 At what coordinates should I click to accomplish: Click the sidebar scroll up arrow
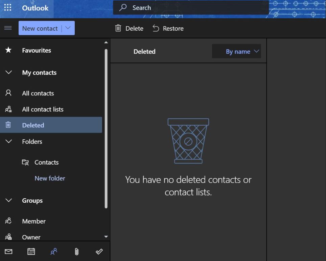[106, 42]
